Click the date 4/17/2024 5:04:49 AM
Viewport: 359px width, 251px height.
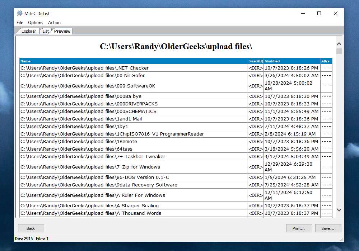pos(292,157)
